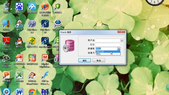The height and width of the screenshot is (95, 169).
Task: Choose CINDYDB from the database list
Action: [108, 52]
